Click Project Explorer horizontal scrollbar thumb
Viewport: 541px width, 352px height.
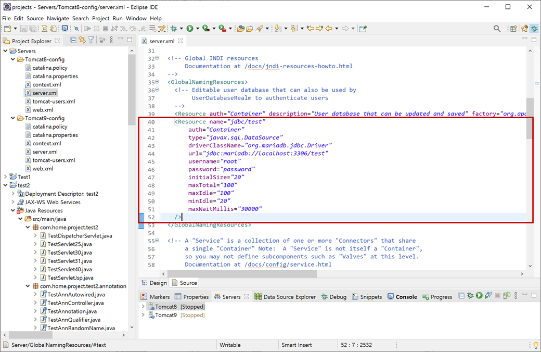tap(31, 335)
